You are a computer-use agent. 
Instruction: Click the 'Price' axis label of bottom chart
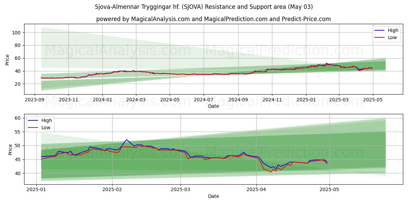tap(10, 150)
